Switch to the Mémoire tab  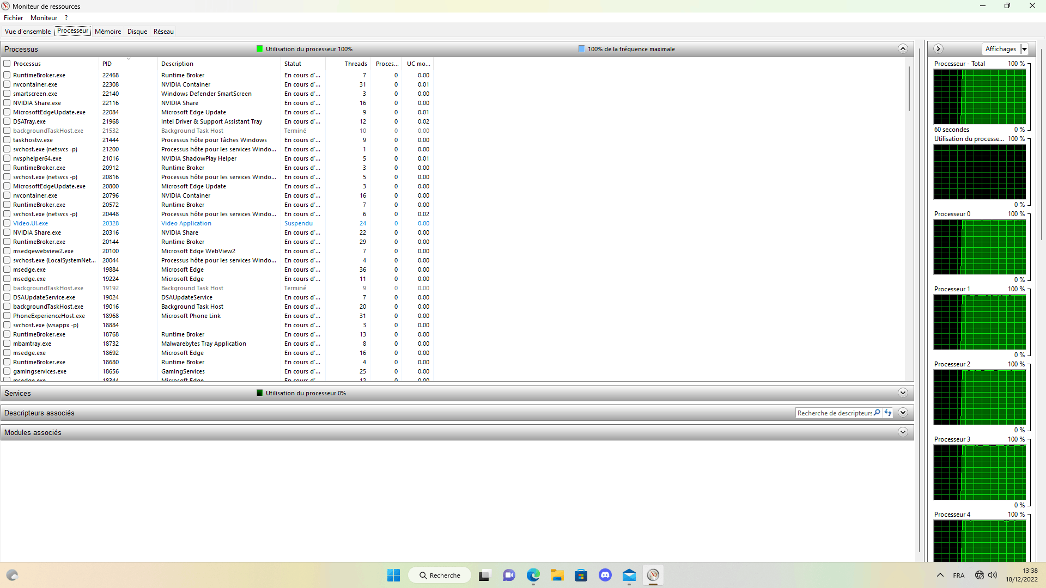pos(108,32)
